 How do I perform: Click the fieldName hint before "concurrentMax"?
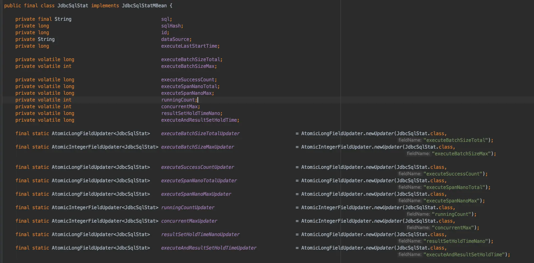click(418, 228)
